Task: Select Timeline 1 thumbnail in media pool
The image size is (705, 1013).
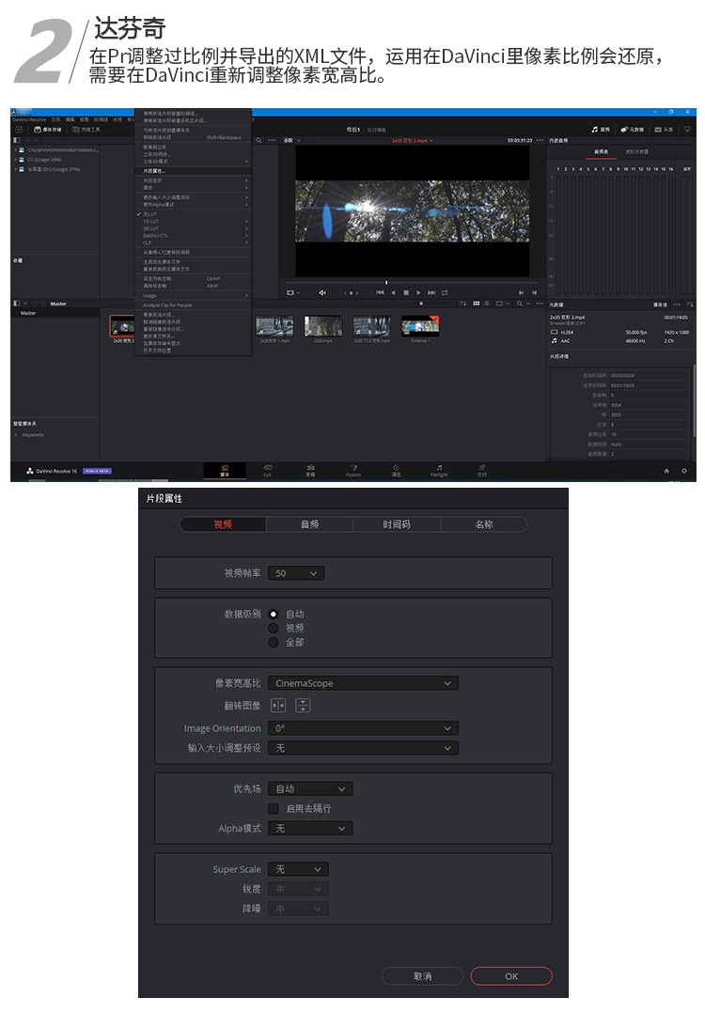Action: [420, 326]
